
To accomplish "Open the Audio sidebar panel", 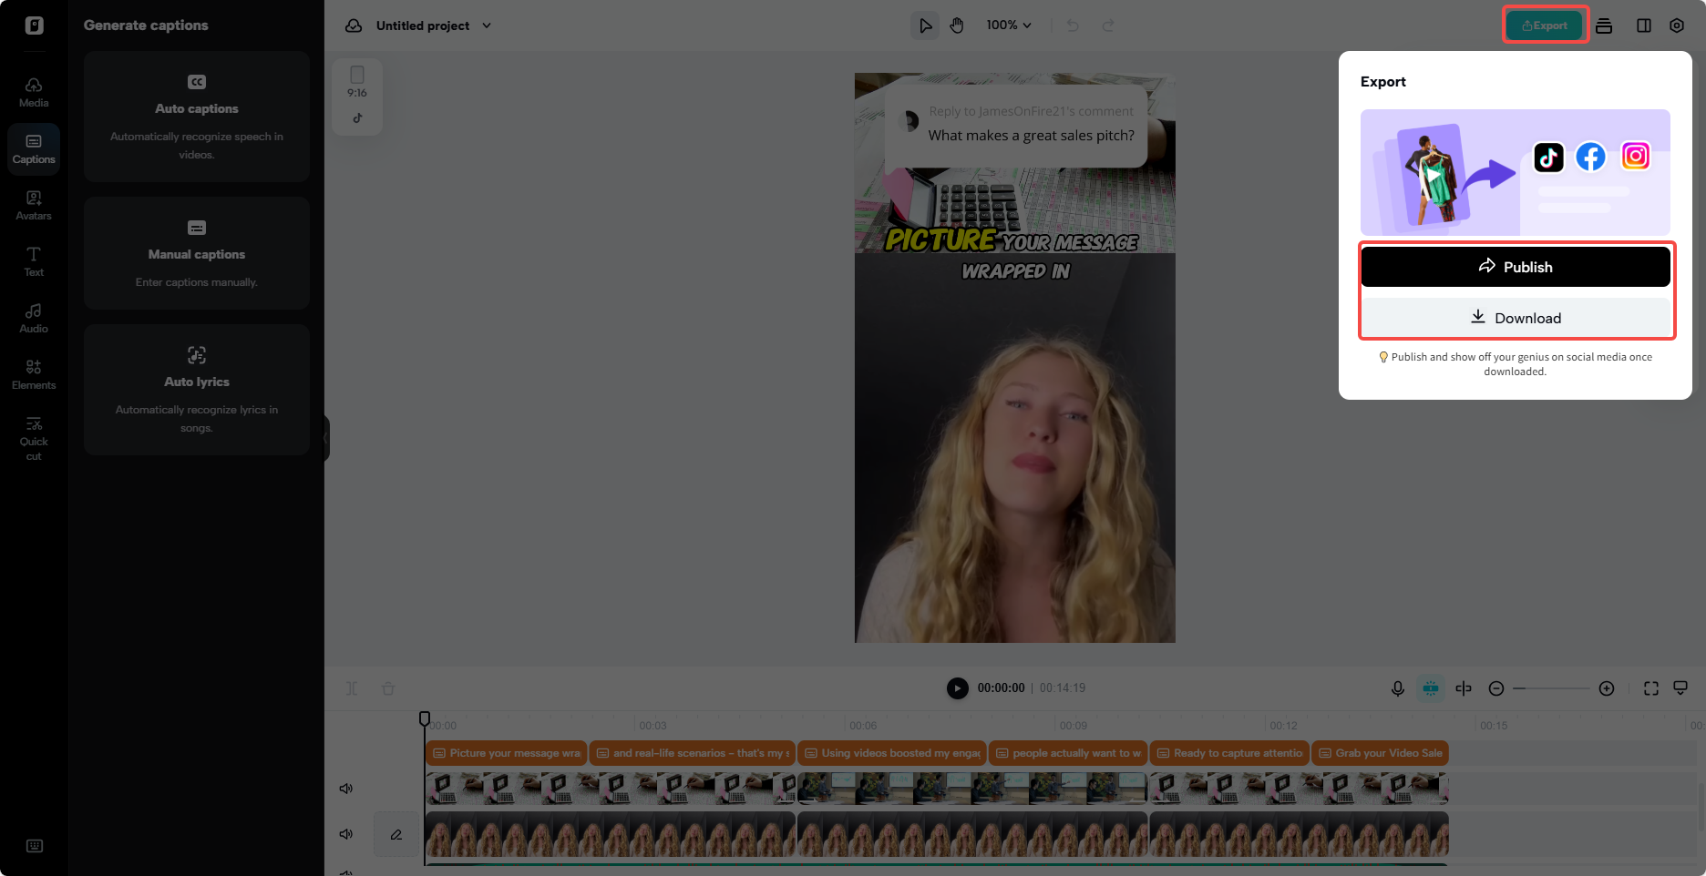I will coord(34,319).
